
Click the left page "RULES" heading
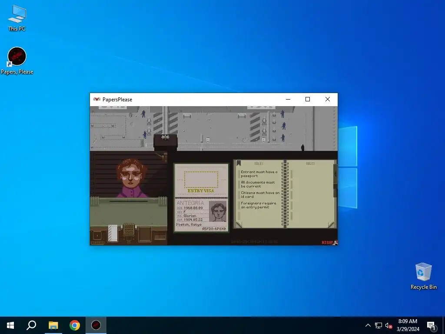(x=259, y=164)
